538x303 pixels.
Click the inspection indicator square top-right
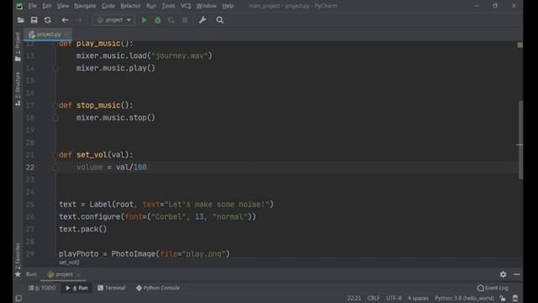pyautogui.click(x=520, y=45)
